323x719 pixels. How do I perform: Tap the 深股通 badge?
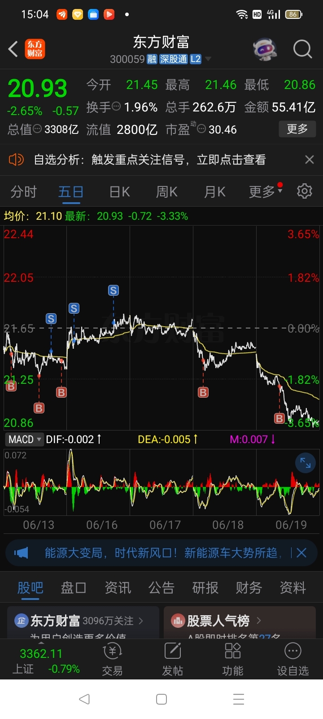pyautogui.click(x=174, y=59)
